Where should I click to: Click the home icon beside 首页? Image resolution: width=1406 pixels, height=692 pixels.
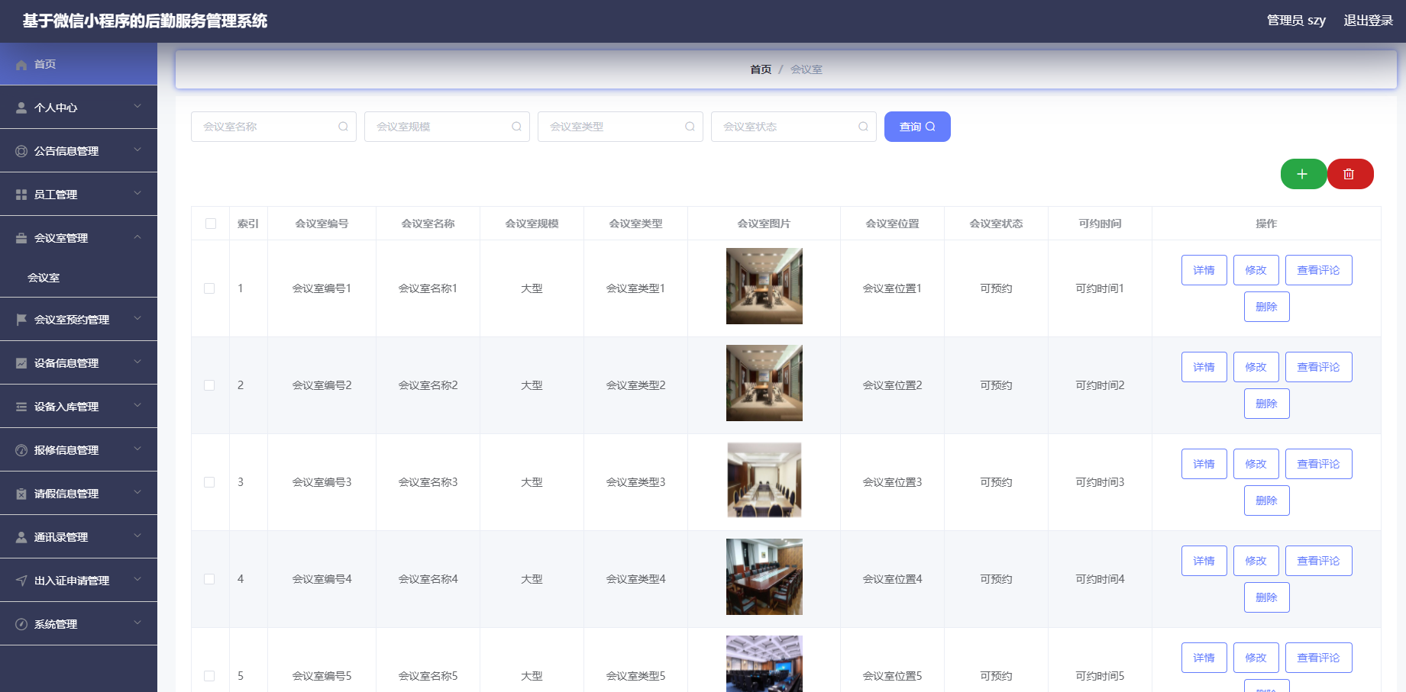click(x=21, y=65)
